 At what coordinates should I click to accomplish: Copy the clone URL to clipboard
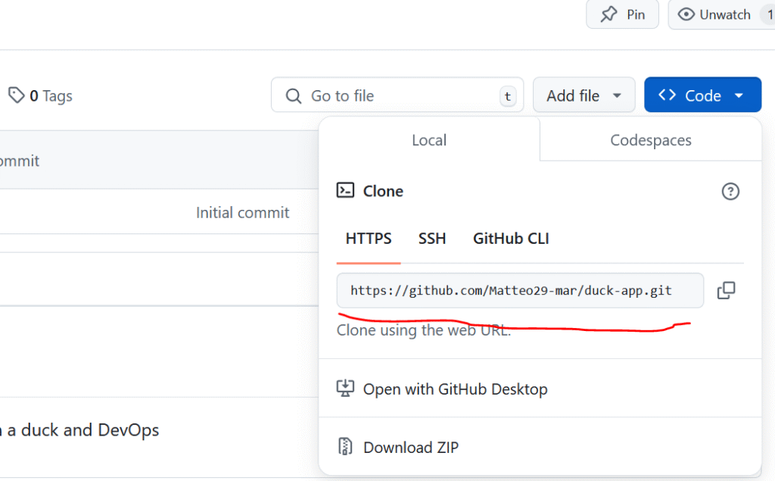click(x=726, y=290)
